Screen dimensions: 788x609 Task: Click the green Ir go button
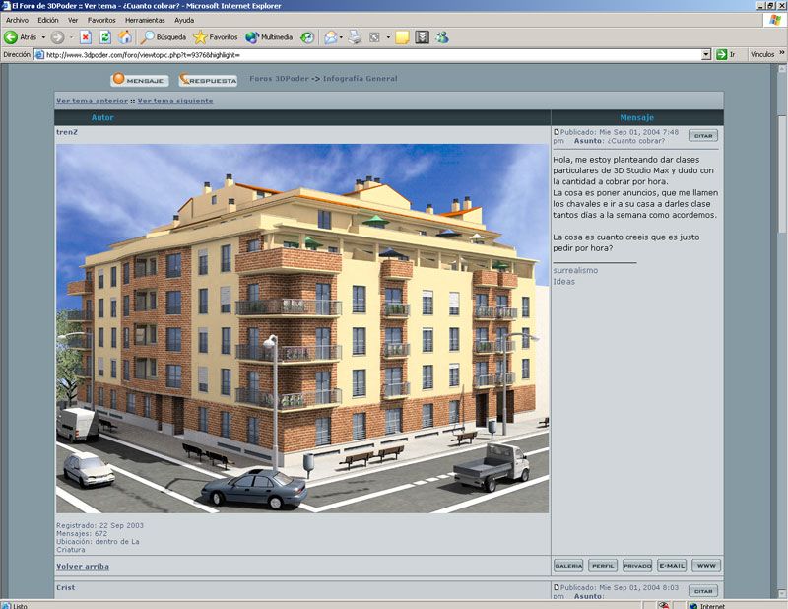(x=726, y=54)
